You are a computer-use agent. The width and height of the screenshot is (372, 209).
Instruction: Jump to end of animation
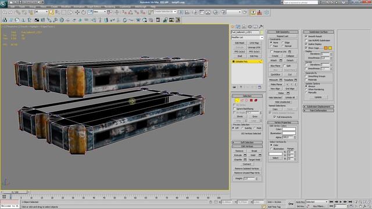click(350, 202)
